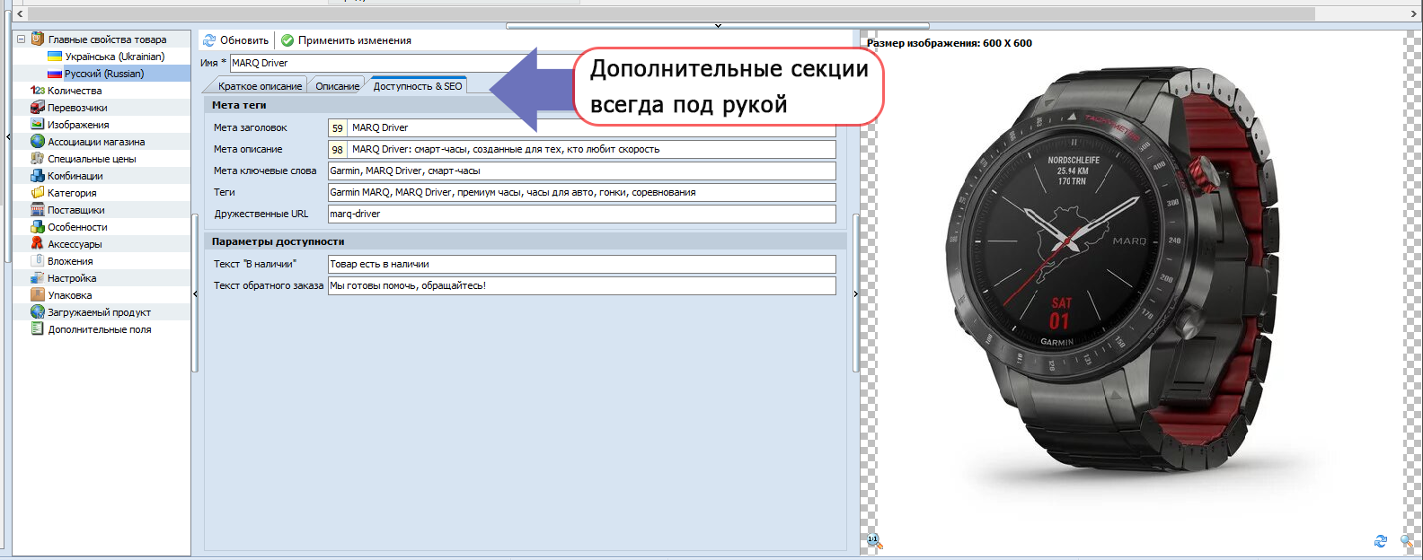Click the Дополнительные поля list icon
The image size is (1423, 560).
(x=37, y=329)
